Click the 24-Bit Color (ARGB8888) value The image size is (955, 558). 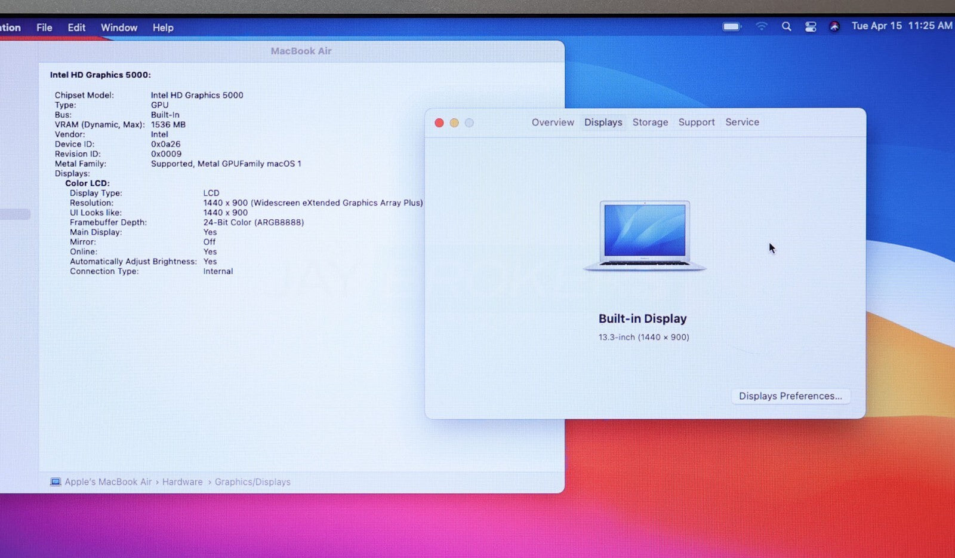(254, 222)
